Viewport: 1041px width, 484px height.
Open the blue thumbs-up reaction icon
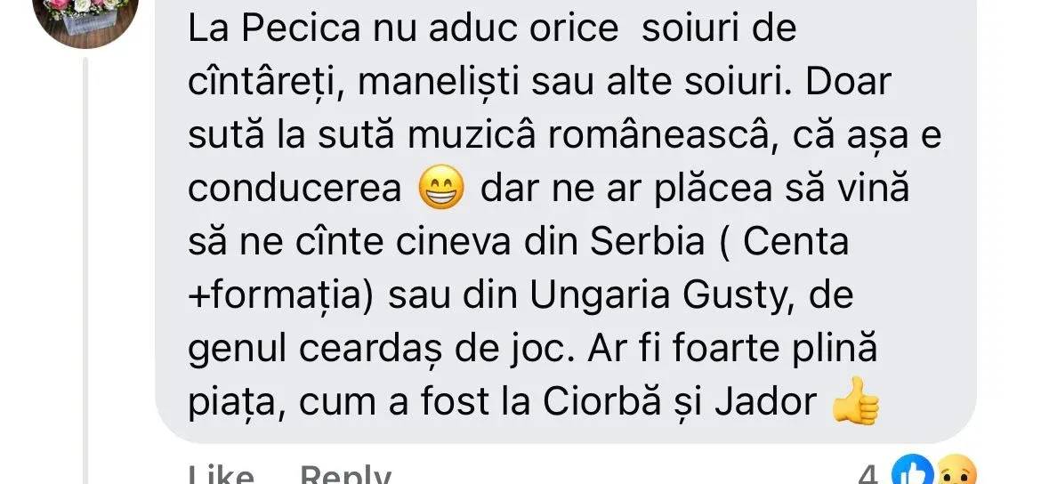912,471
